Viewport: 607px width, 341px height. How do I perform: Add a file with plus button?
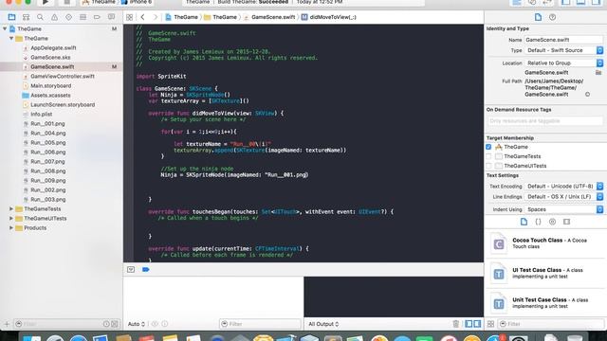tap(7, 324)
